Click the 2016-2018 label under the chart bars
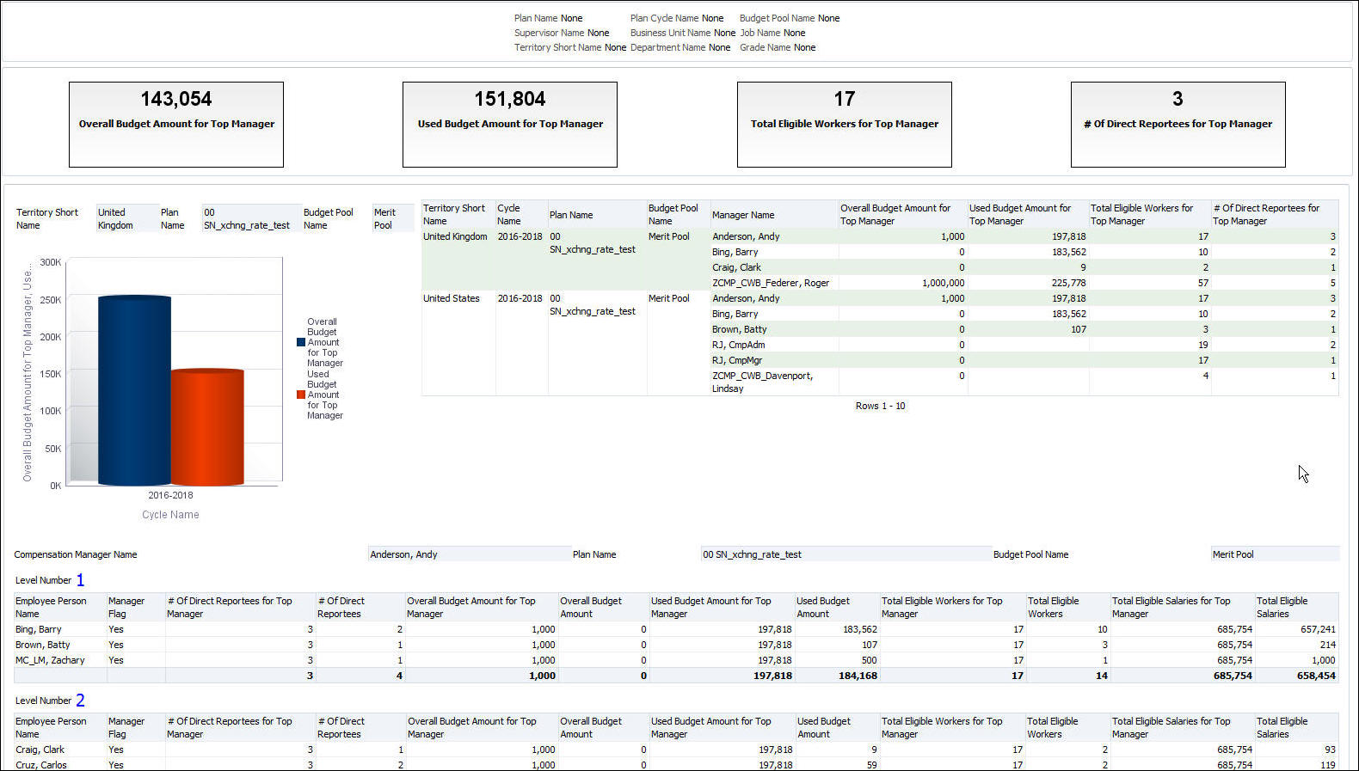The width and height of the screenshot is (1359, 771). [170, 495]
